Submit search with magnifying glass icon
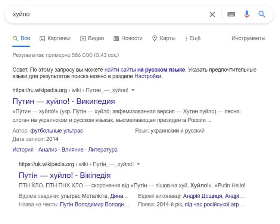280x224 pixels. pos(262,14)
